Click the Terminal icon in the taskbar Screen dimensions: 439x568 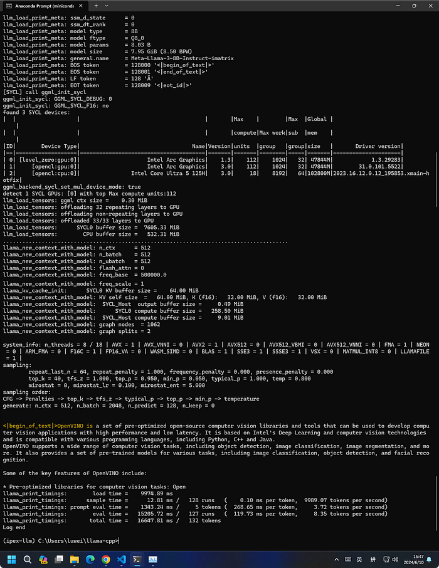coord(137,559)
